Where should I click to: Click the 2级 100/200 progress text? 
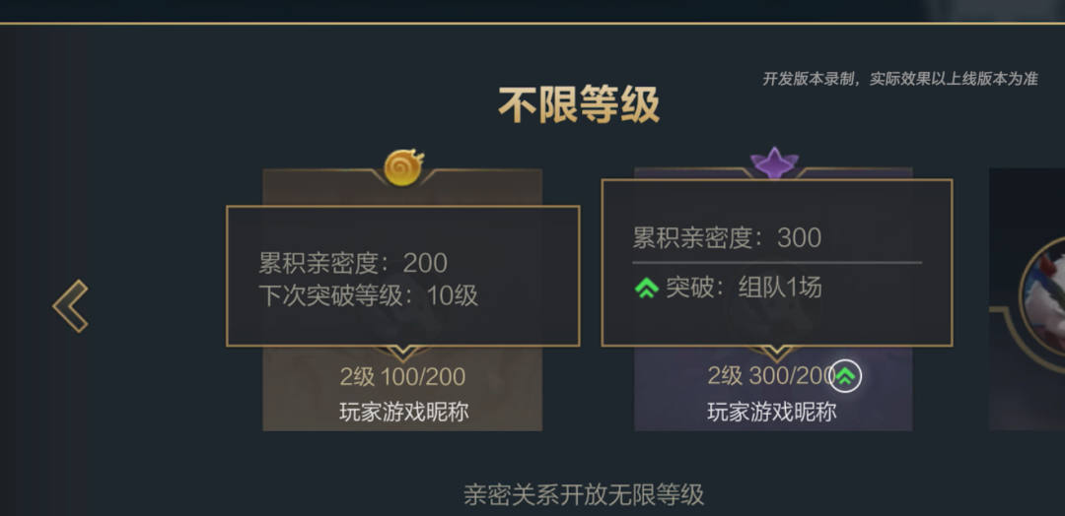(x=402, y=376)
